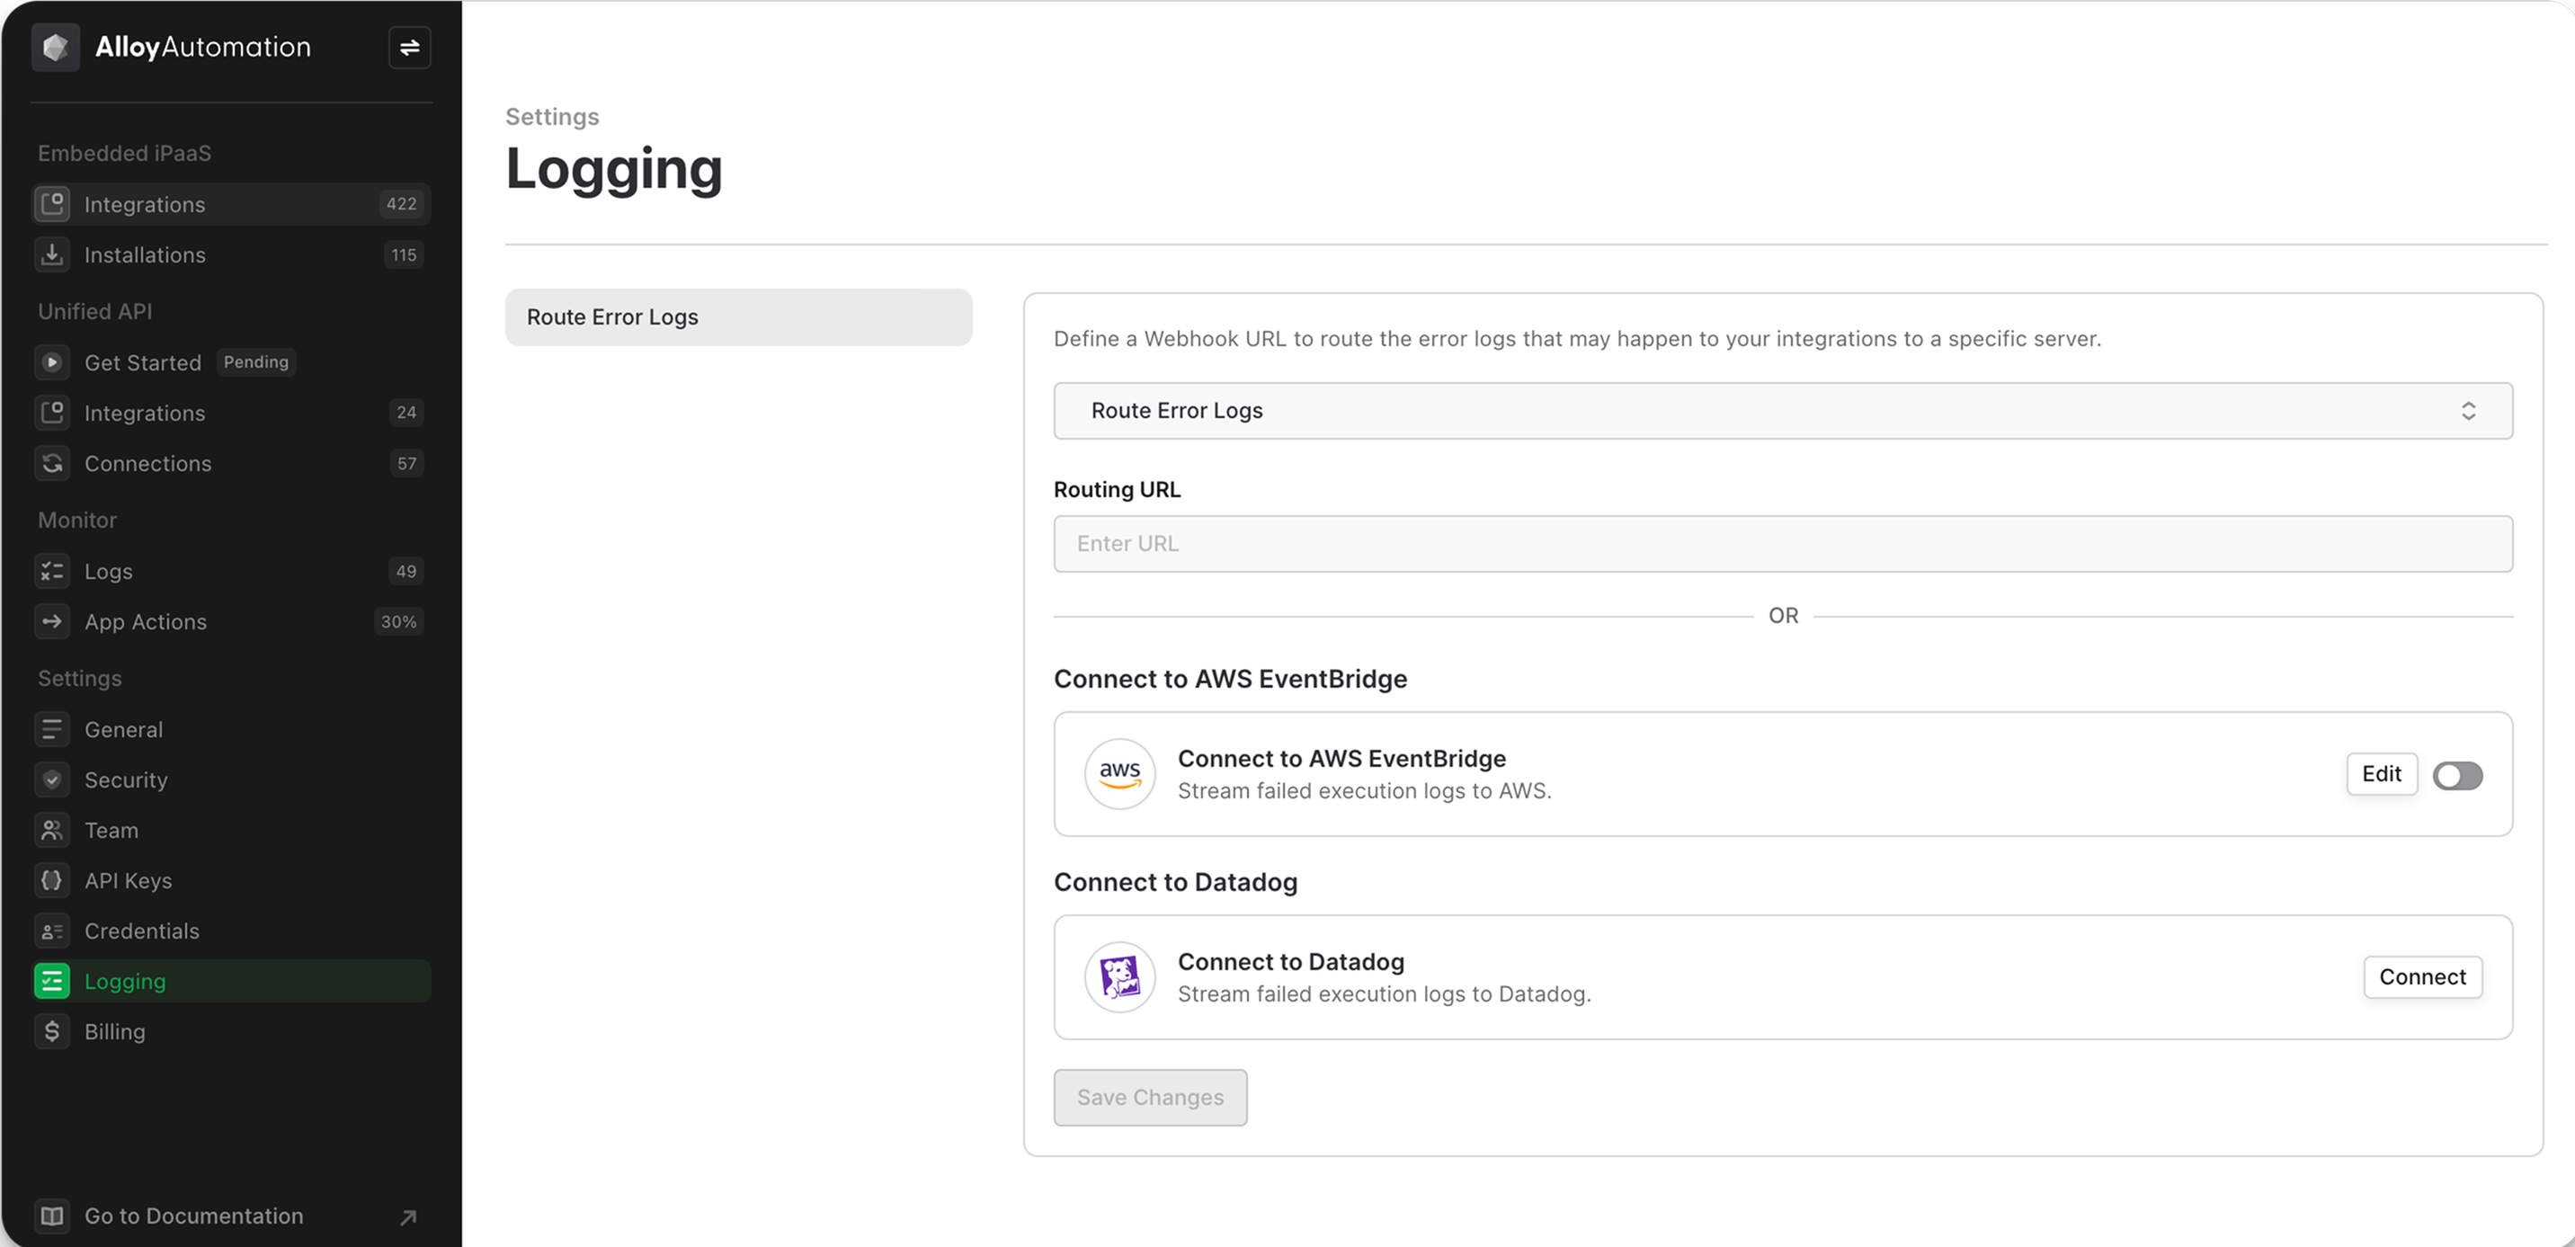Open the Logs list icon
The width and height of the screenshot is (2575, 1247).
coord(52,572)
